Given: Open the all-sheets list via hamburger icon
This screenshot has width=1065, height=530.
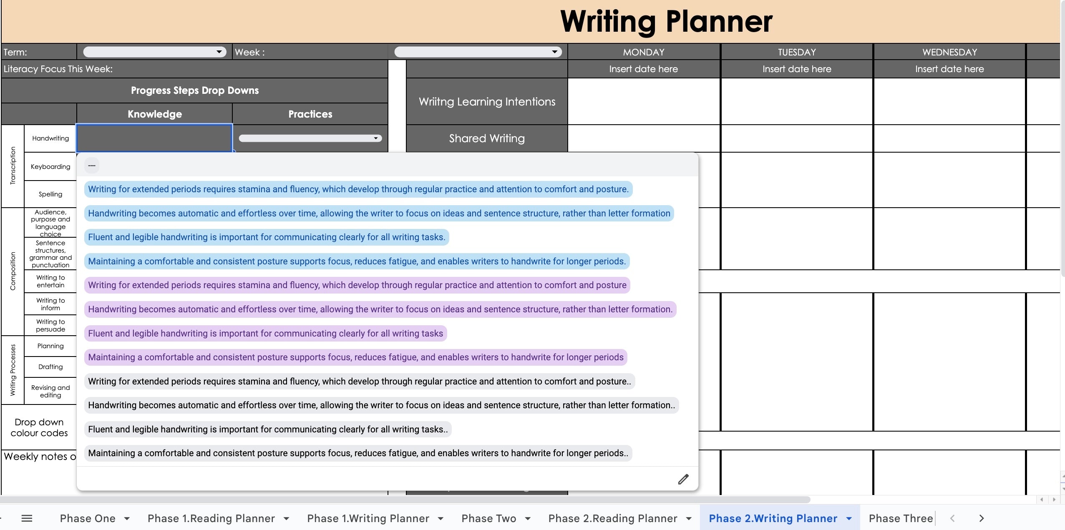Looking at the screenshot, I should 26,518.
